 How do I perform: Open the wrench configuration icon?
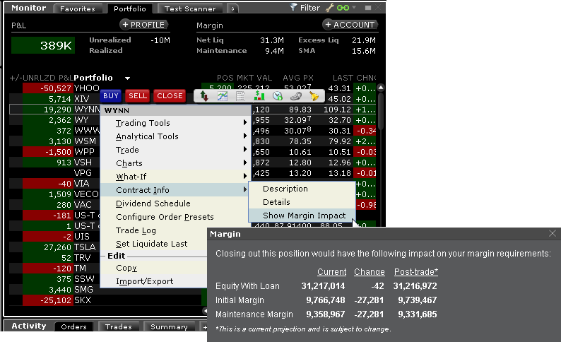(x=329, y=8)
